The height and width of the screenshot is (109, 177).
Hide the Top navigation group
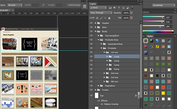point(91,35)
